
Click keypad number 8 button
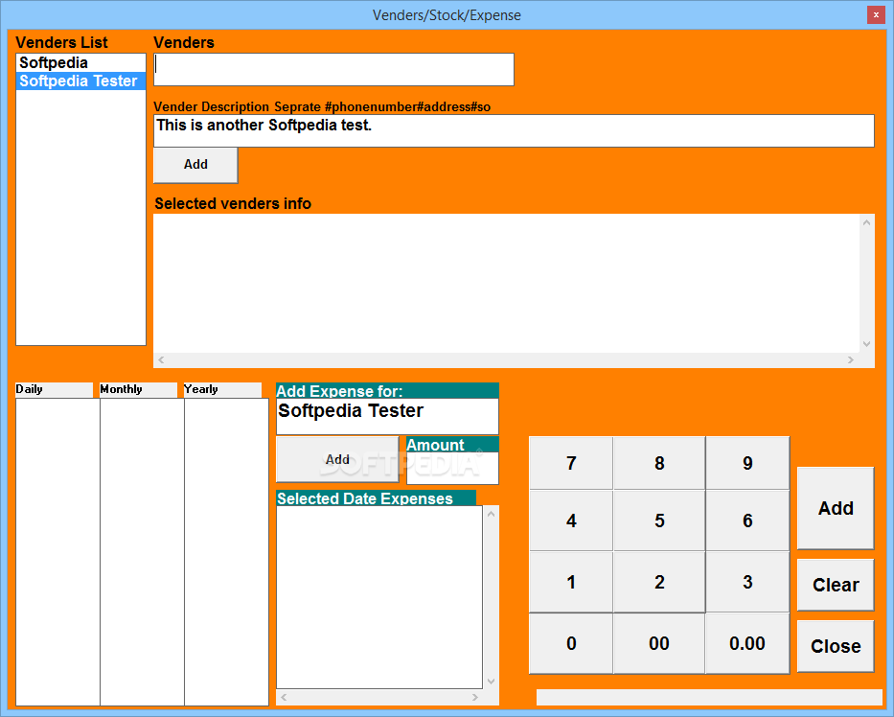click(659, 463)
